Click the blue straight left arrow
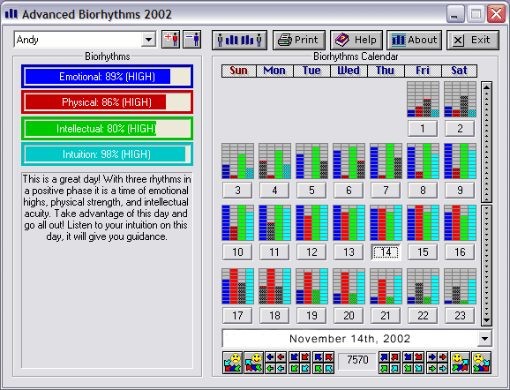Image resolution: width=510 pixels, height=390 pixels. (270, 356)
